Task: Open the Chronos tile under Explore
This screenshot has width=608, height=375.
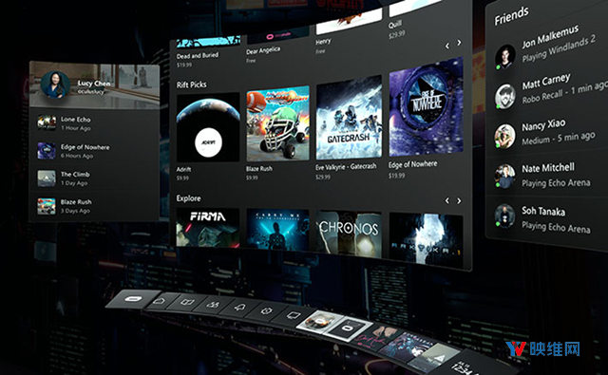Action: (349, 234)
